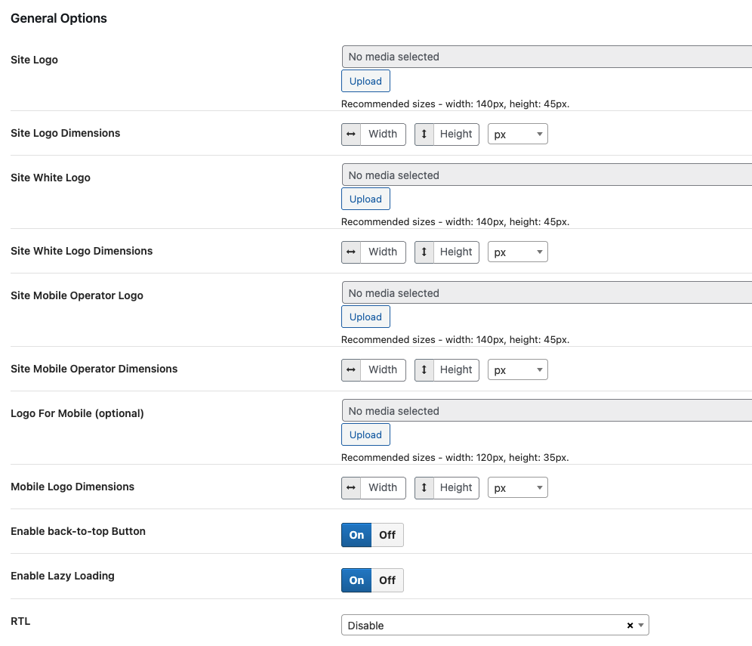Click width arrow icon in Mobile Logo Dimensions
Image resolution: width=752 pixels, height=646 pixels.
coord(351,488)
